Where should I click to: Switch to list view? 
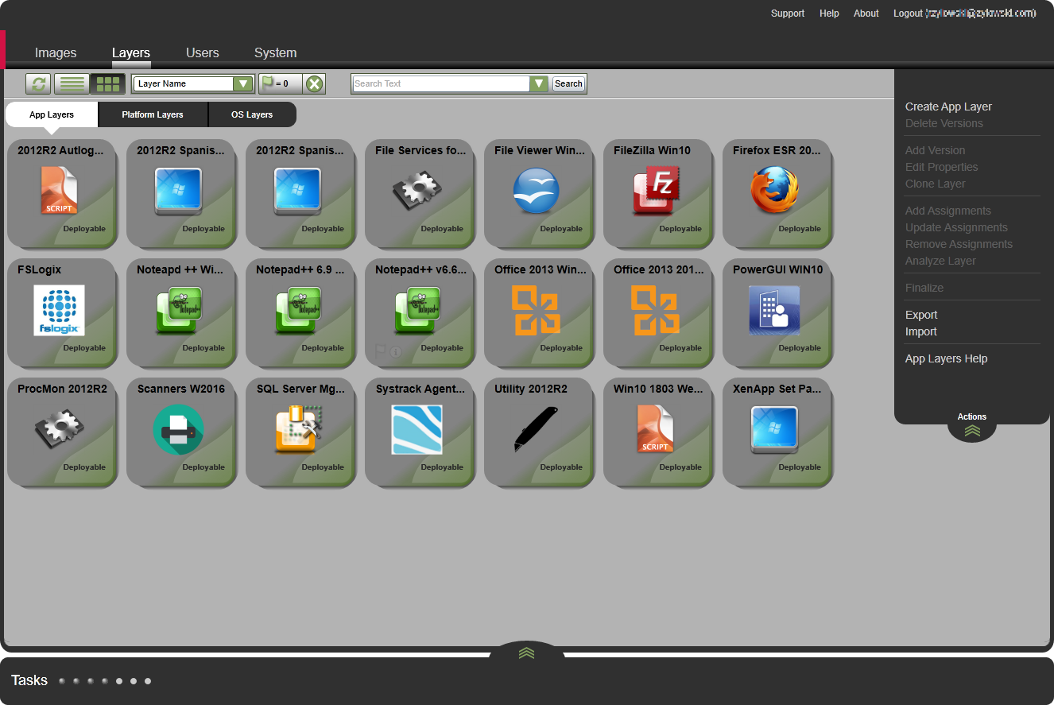click(x=72, y=83)
